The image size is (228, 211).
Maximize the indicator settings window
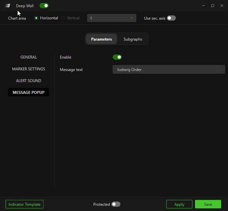(213, 6)
